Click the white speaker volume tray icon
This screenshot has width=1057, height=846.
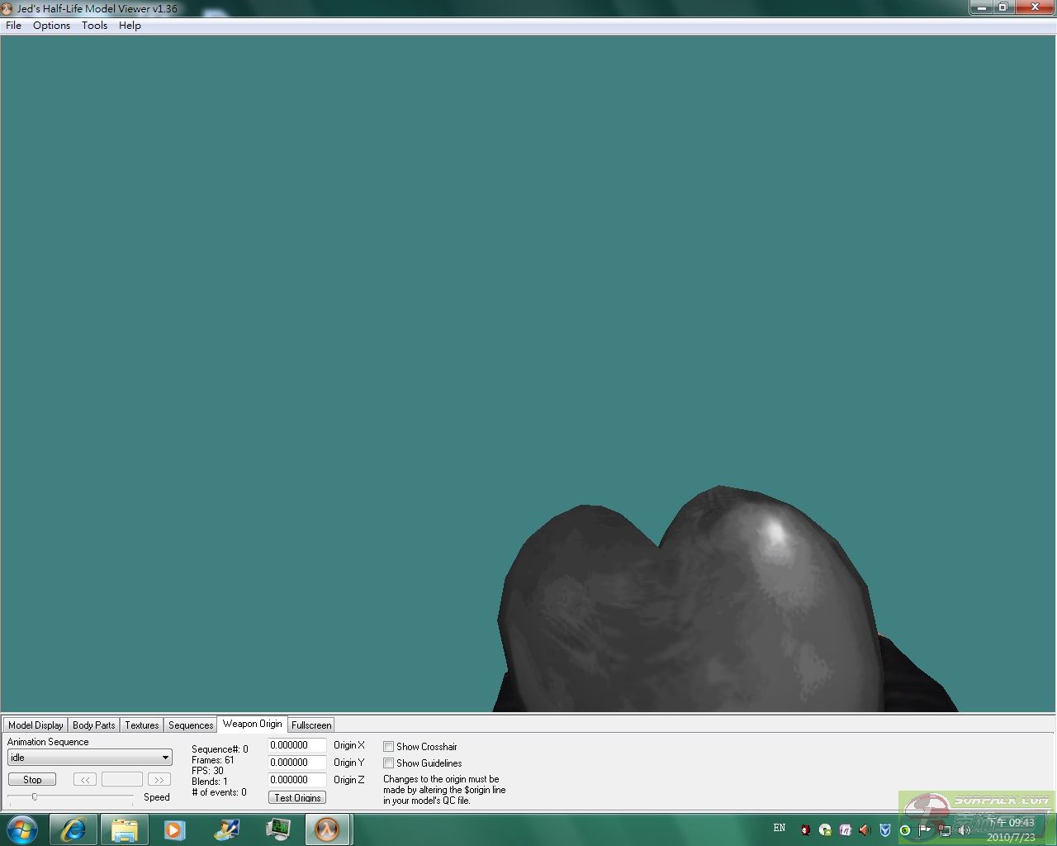click(964, 829)
